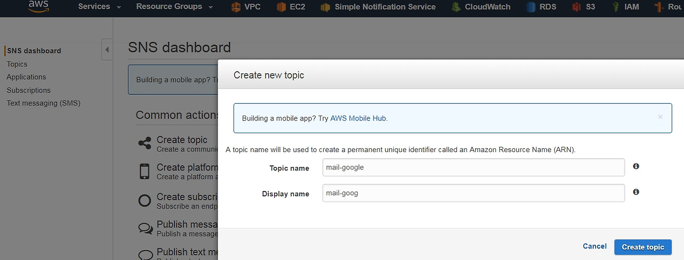
Task: Open the VPC shortcut icon
Action: (236, 7)
